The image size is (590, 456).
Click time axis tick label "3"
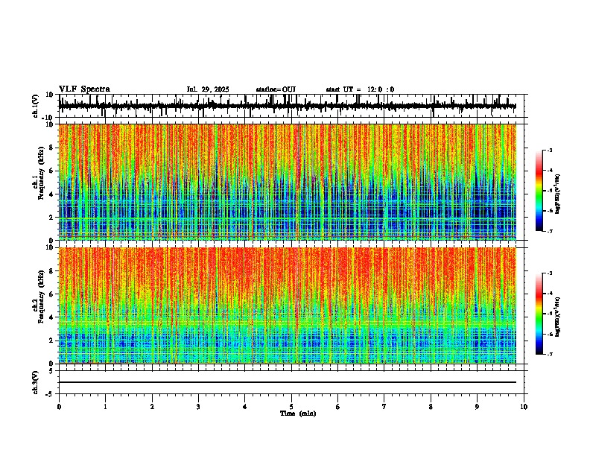[198, 407]
